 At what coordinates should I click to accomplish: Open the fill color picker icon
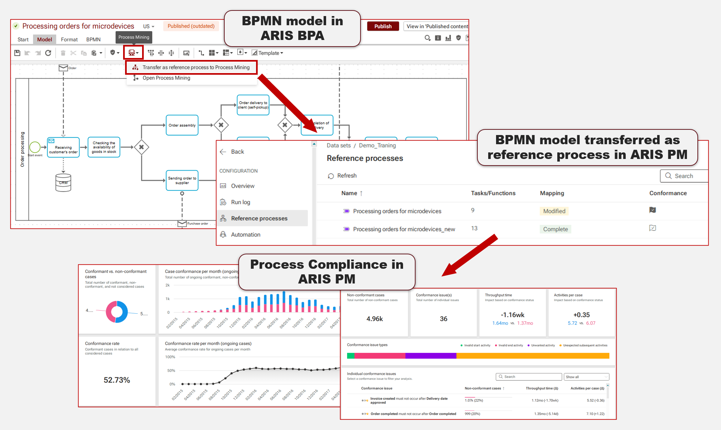click(x=240, y=53)
